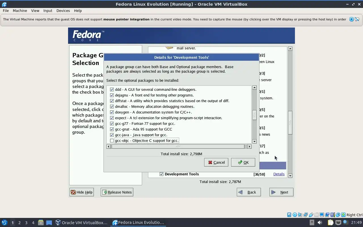Switch to workspace 3
Viewport: 363px width, 227px height.
(26, 223)
